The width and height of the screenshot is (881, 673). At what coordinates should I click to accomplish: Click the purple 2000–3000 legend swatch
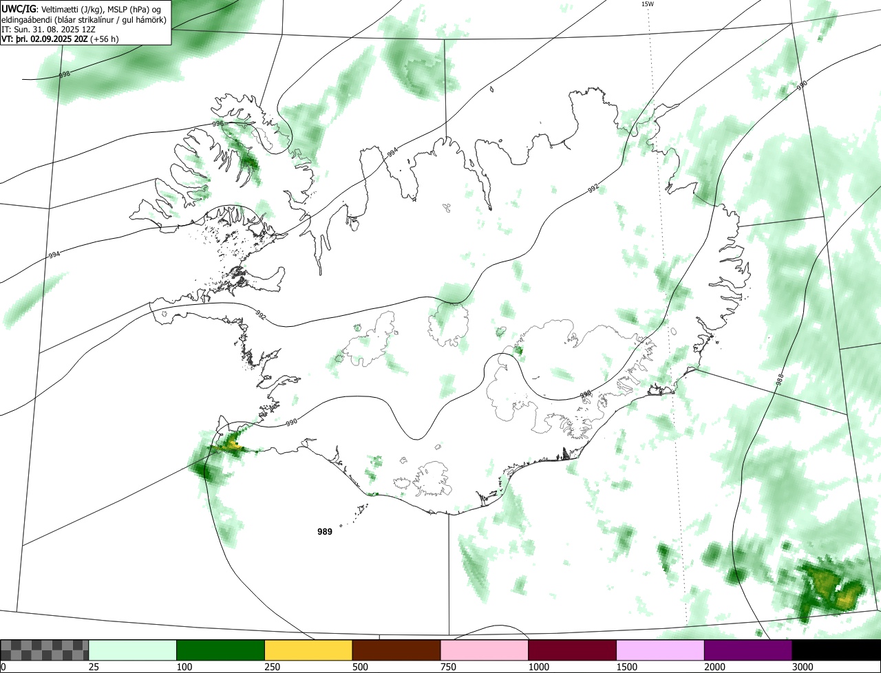click(x=748, y=650)
